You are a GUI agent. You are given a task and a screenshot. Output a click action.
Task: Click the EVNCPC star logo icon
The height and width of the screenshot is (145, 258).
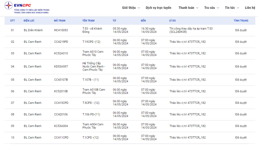click(x=9, y=5)
